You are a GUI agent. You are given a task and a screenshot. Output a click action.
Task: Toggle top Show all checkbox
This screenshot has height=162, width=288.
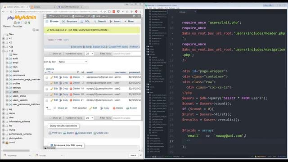point(50,54)
